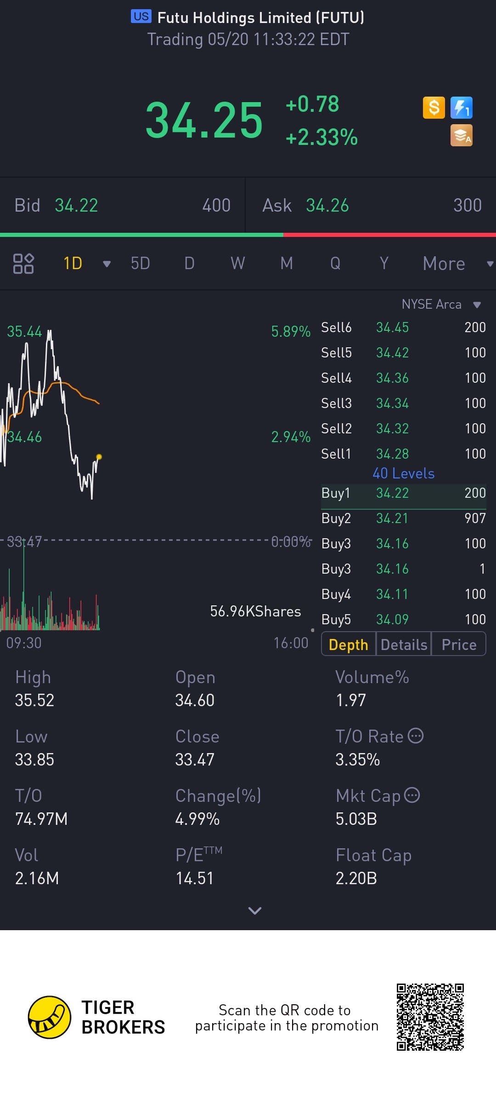The width and height of the screenshot is (496, 1105).
Task: Tap the Bid 34.22 quote panel
Action: coord(123,205)
